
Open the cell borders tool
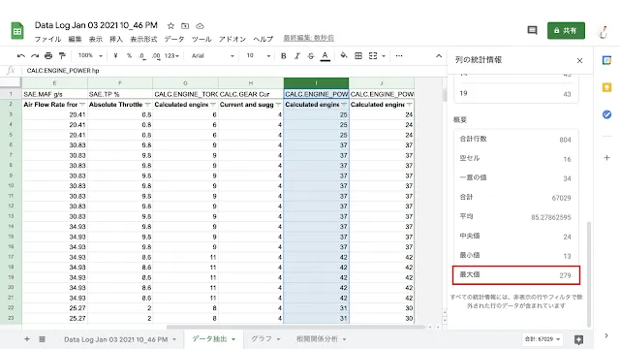pos(358,56)
